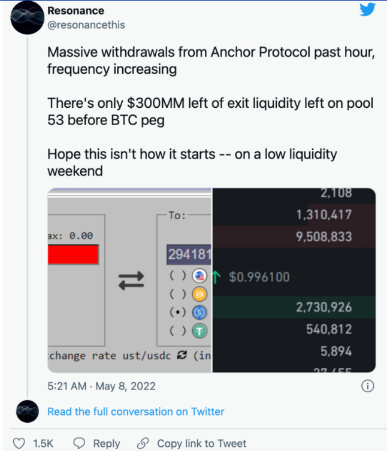Click the @resonancethis handle

point(86,25)
